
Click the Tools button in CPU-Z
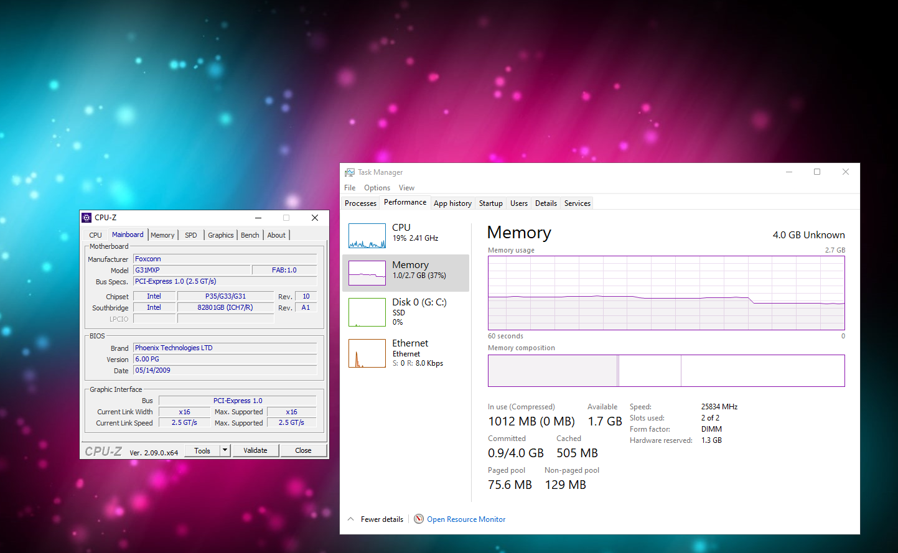pyautogui.click(x=202, y=450)
